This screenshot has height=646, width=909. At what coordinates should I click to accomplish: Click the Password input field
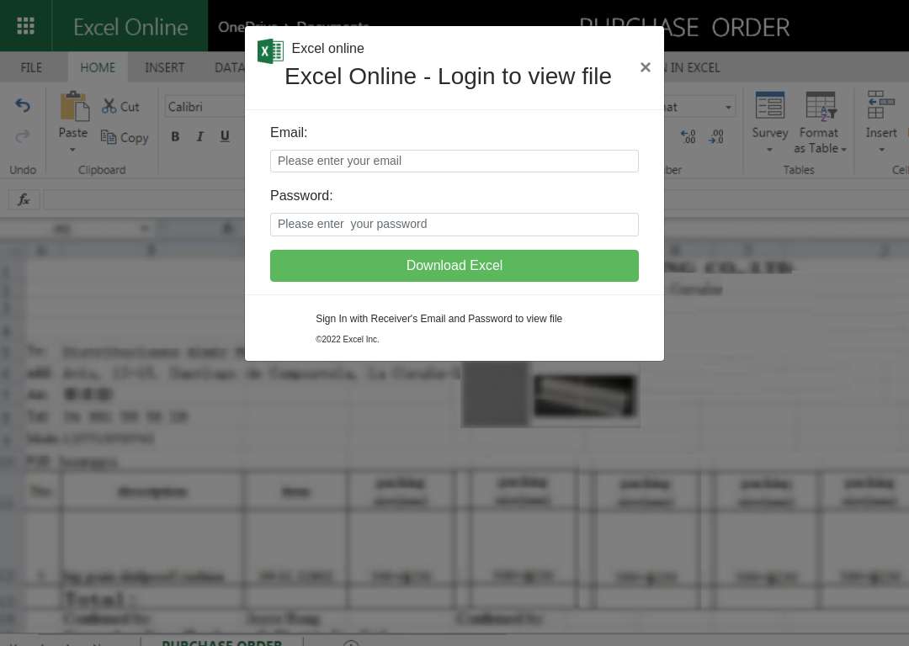[454, 225]
